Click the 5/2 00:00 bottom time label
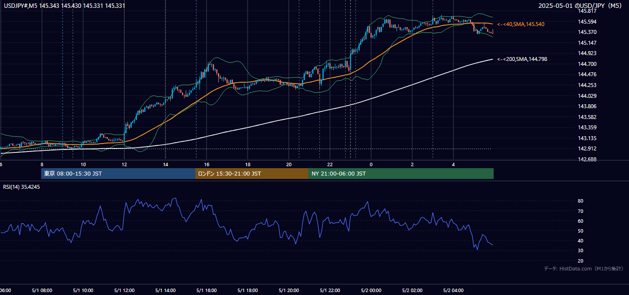629x295 pixels. click(x=371, y=291)
